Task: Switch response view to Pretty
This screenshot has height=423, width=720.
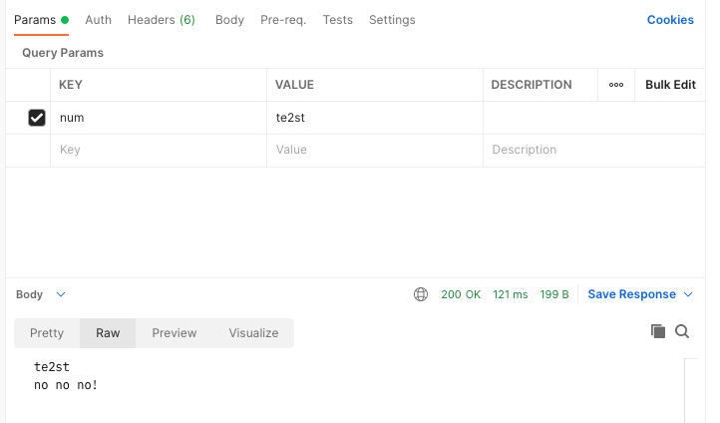Action: (x=47, y=333)
